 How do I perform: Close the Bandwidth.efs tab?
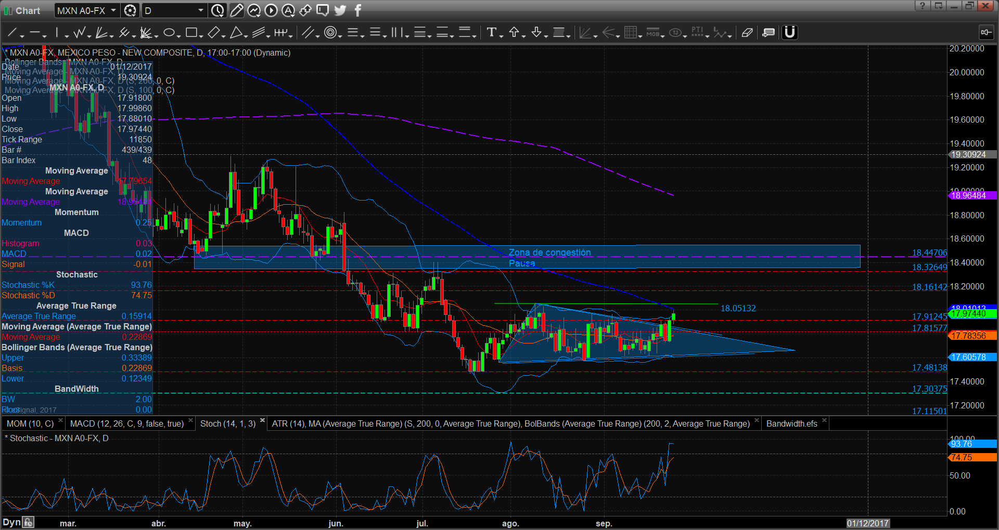click(824, 420)
